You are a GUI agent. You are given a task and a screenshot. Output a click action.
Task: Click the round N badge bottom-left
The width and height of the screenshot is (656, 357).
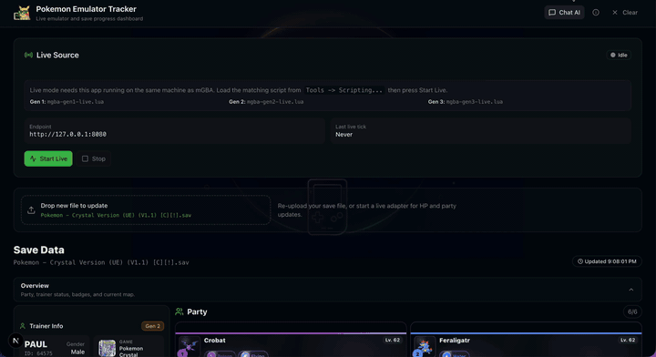coord(15,341)
